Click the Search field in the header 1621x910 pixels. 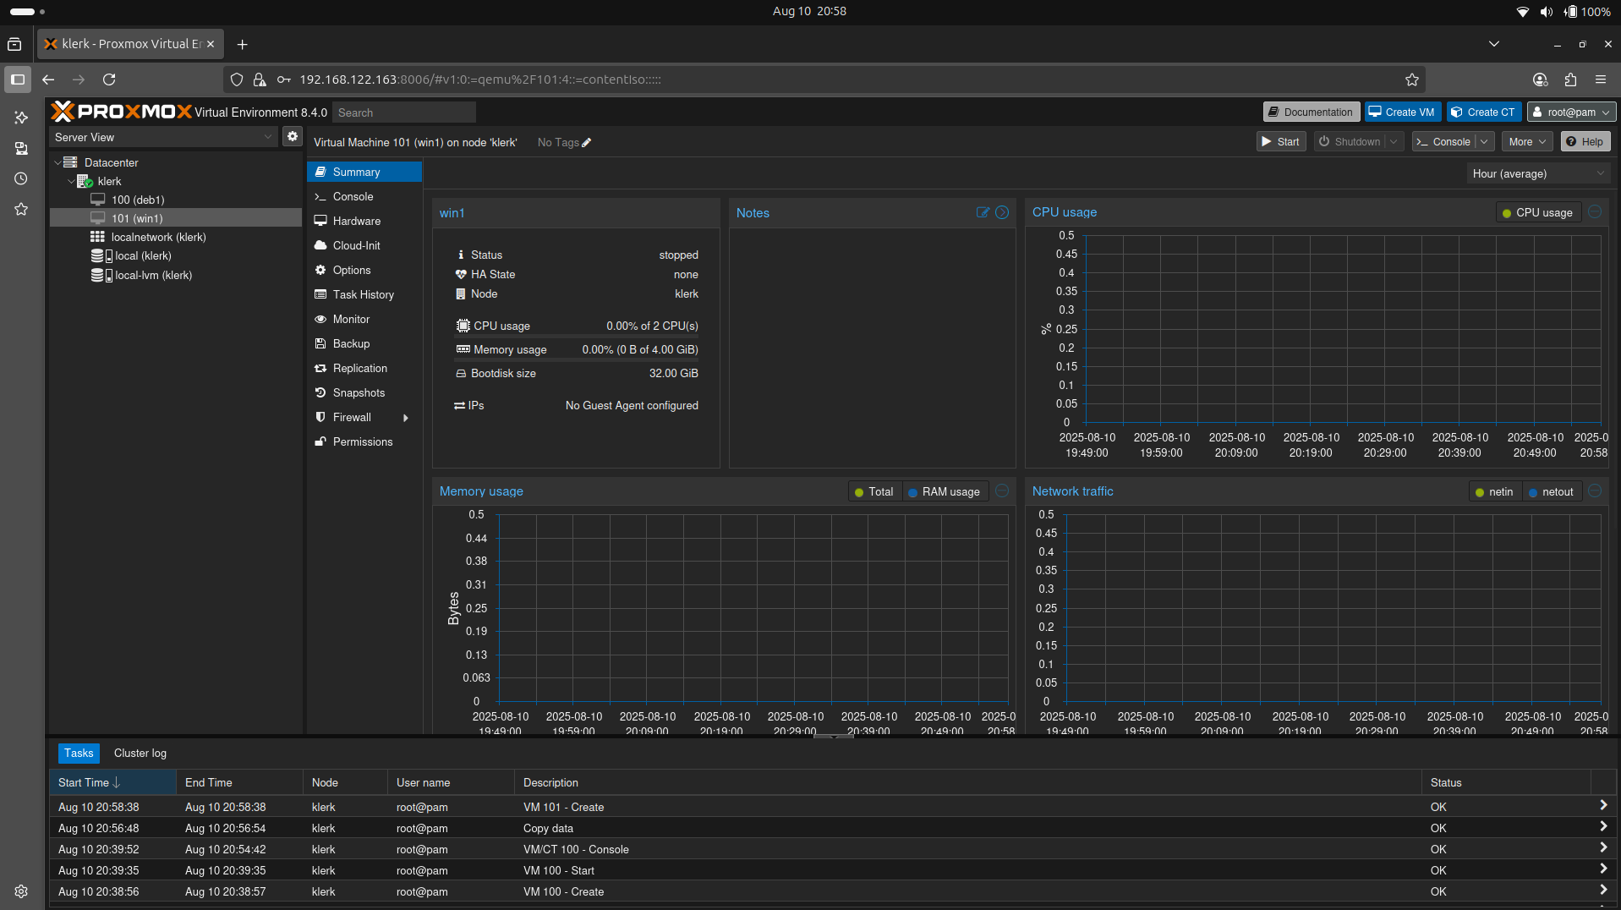point(403,112)
